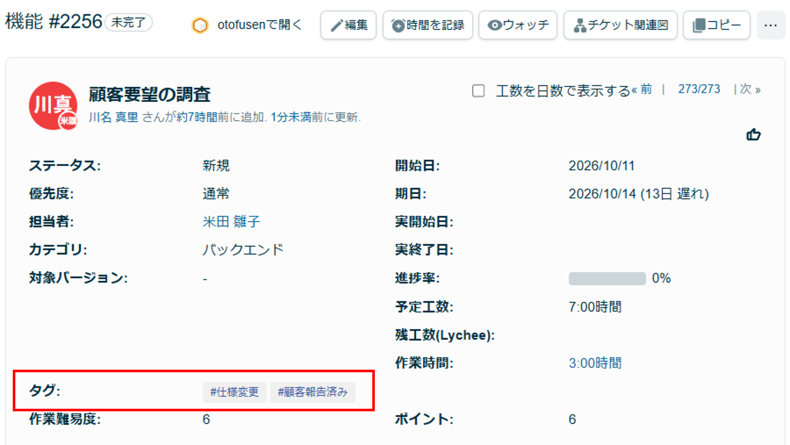Click the #顧客報告済み tag

pyautogui.click(x=313, y=392)
